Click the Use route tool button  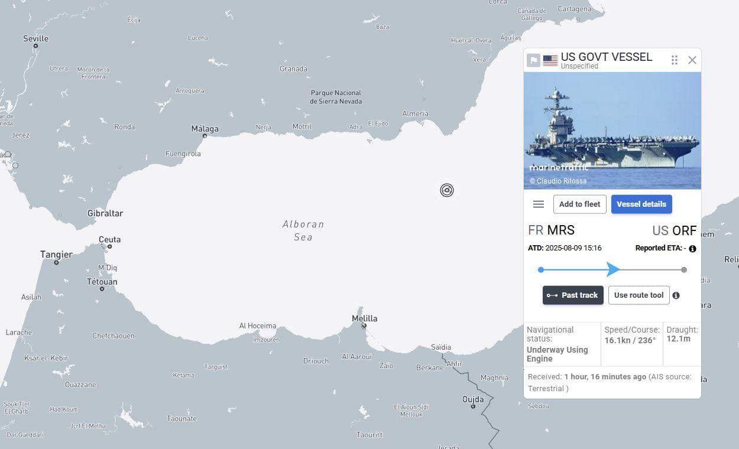tap(638, 295)
